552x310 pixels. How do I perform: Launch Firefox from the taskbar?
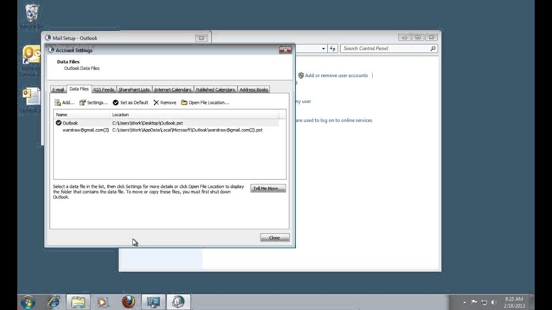(x=128, y=302)
